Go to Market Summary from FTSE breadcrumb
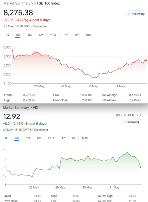This screenshot has width=148, height=202. click(17, 3)
